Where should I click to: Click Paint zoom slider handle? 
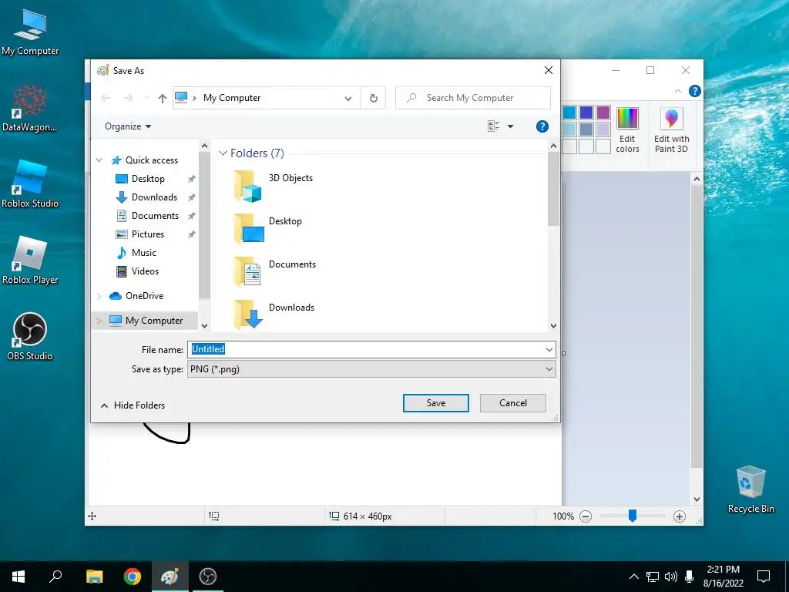point(633,516)
